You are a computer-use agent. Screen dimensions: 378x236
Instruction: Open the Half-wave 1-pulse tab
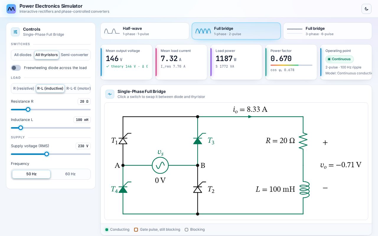[145, 31]
